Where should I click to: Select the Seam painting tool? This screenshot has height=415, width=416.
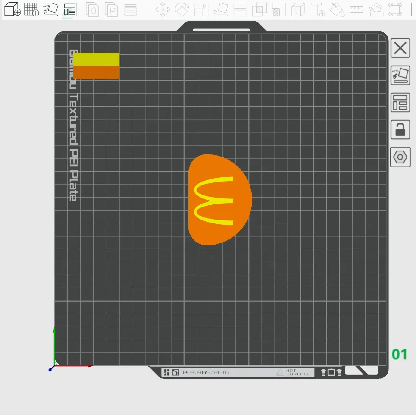click(x=298, y=9)
